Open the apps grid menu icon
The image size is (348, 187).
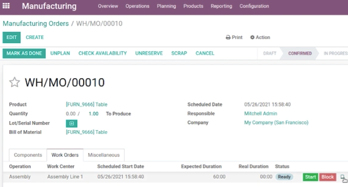(6, 6)
